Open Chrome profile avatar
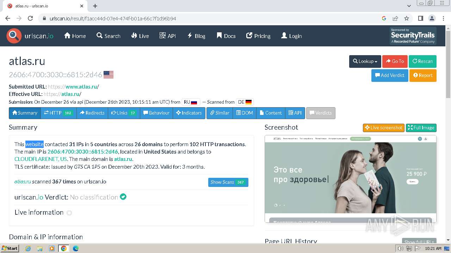This screenshot has width=451, height=253. click(x=432, y=18)
